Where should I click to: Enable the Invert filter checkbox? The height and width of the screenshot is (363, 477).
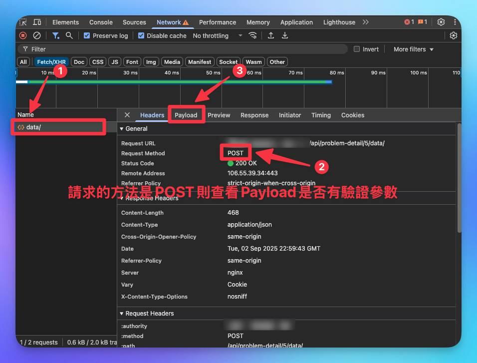coord(357,49)
